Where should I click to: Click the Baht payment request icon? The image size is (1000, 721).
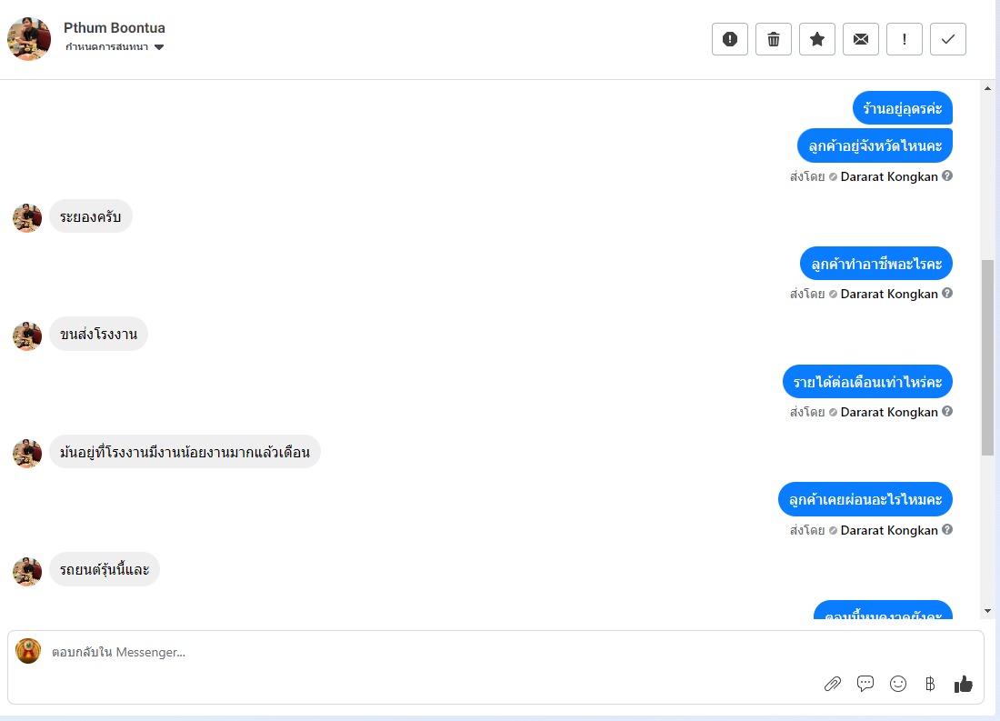[x=930, y=684]
